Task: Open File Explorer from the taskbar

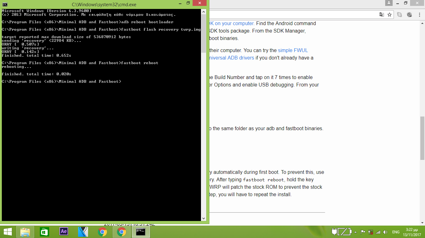Action: 25,231
